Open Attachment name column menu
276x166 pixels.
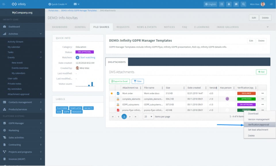click(x=141, y=88)
